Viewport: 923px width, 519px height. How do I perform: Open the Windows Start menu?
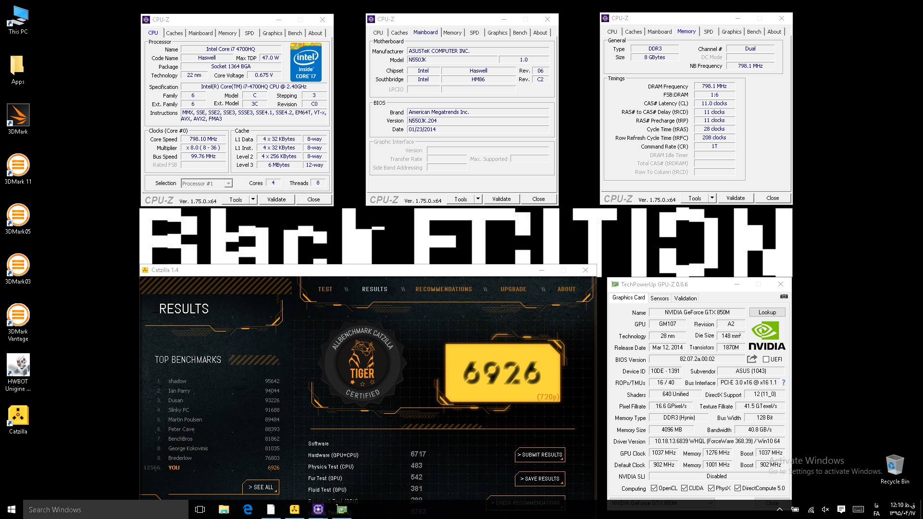[12, 509]
